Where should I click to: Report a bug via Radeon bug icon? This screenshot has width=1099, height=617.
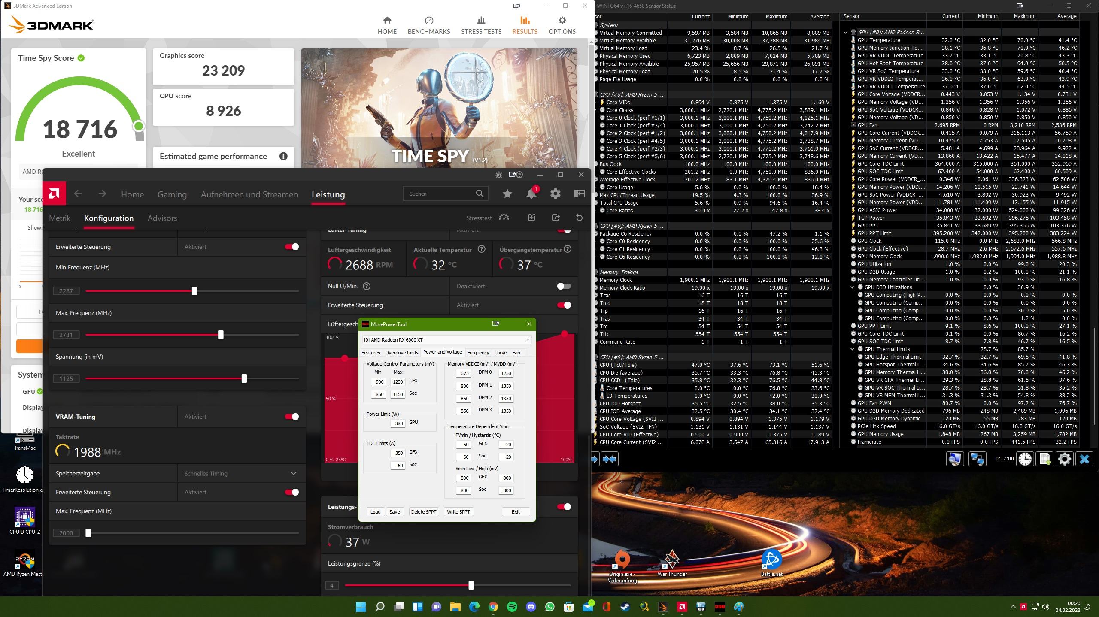coord(498,175)
